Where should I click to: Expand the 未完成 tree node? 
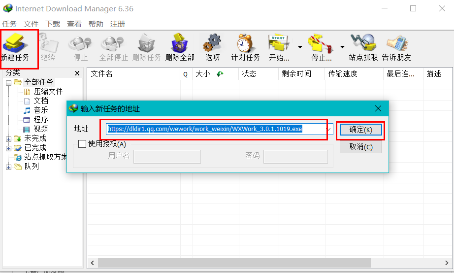tap(9, 139)
